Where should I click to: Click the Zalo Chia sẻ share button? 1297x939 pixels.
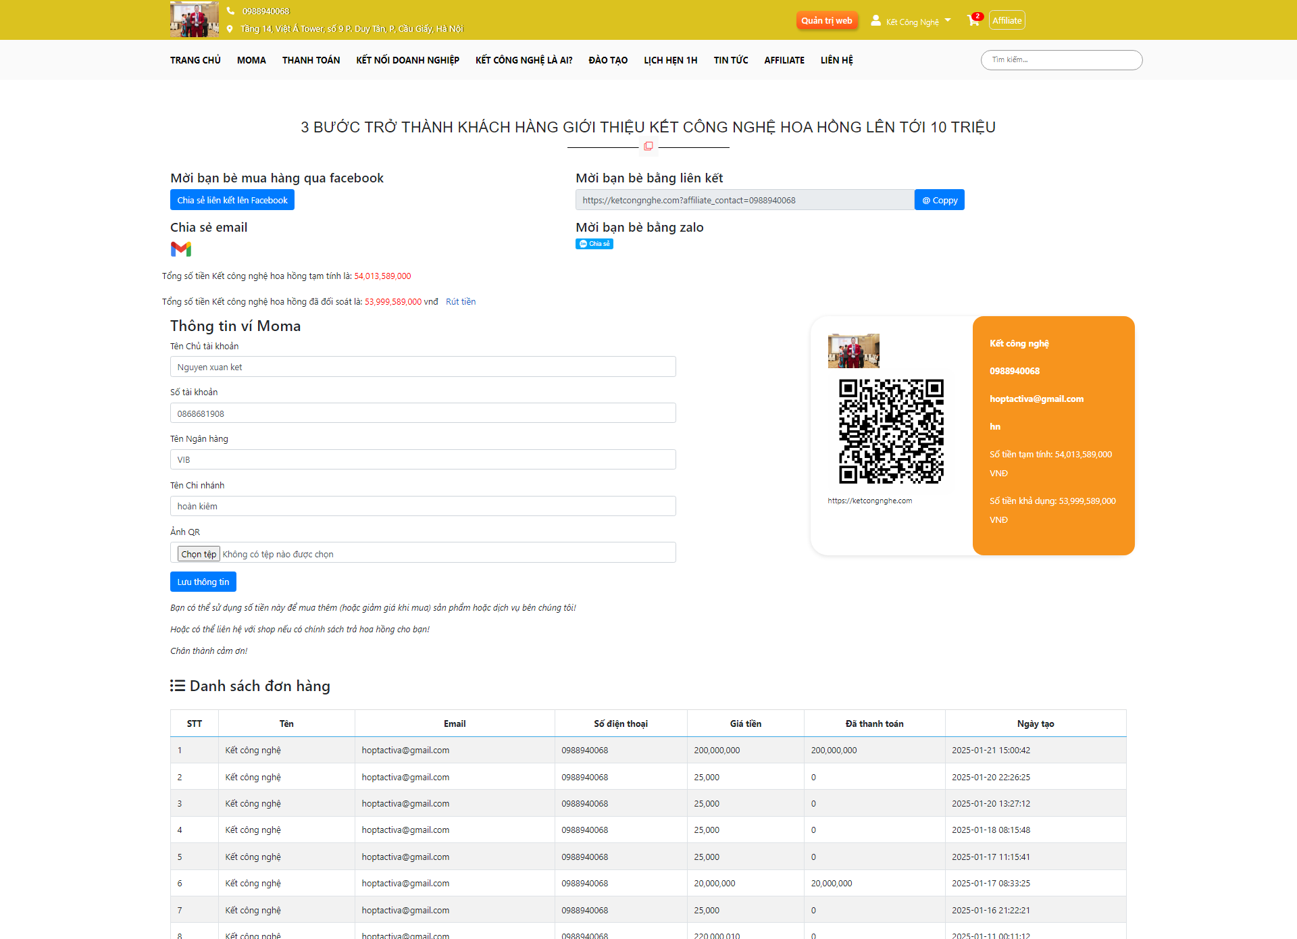(x=594, y=244)
